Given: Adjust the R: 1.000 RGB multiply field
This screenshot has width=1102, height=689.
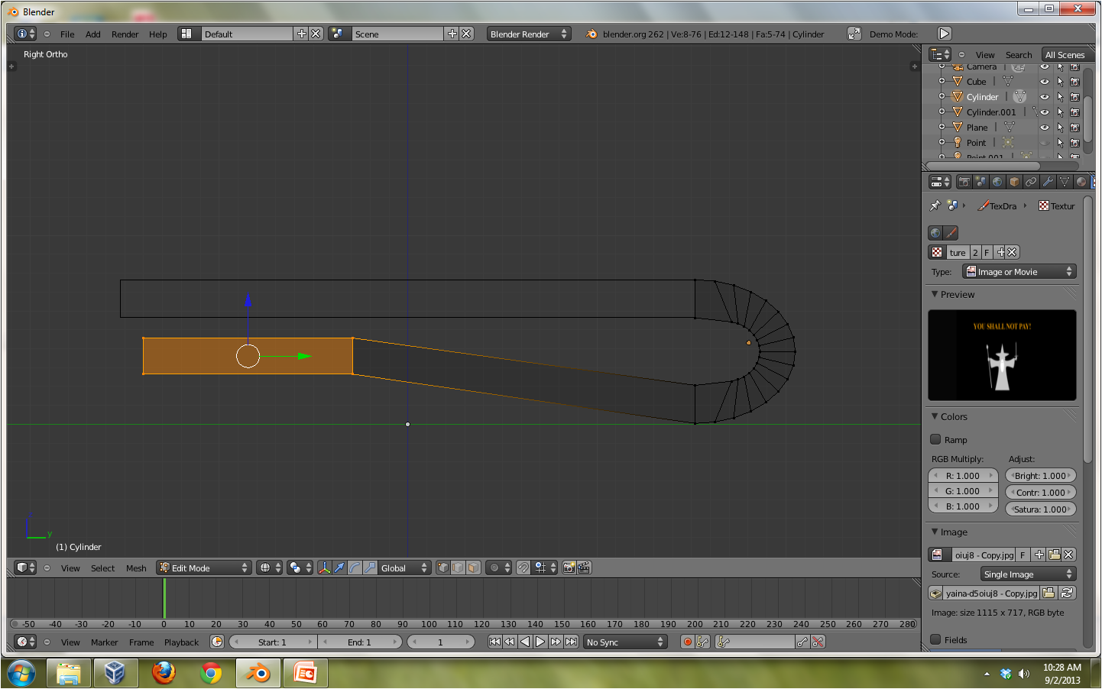Looking at the screenshot, I should pyautogui.click(x=963, y=475).
